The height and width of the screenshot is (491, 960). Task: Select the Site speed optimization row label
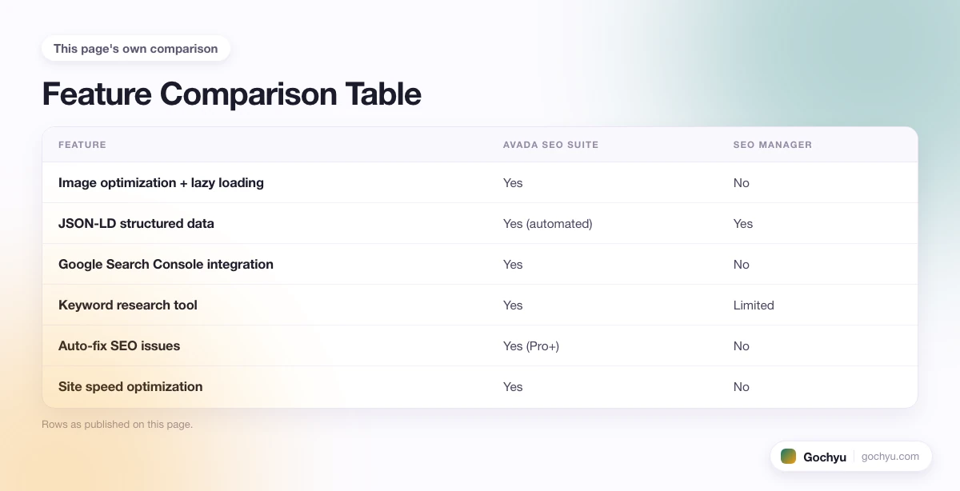(130, 387)
